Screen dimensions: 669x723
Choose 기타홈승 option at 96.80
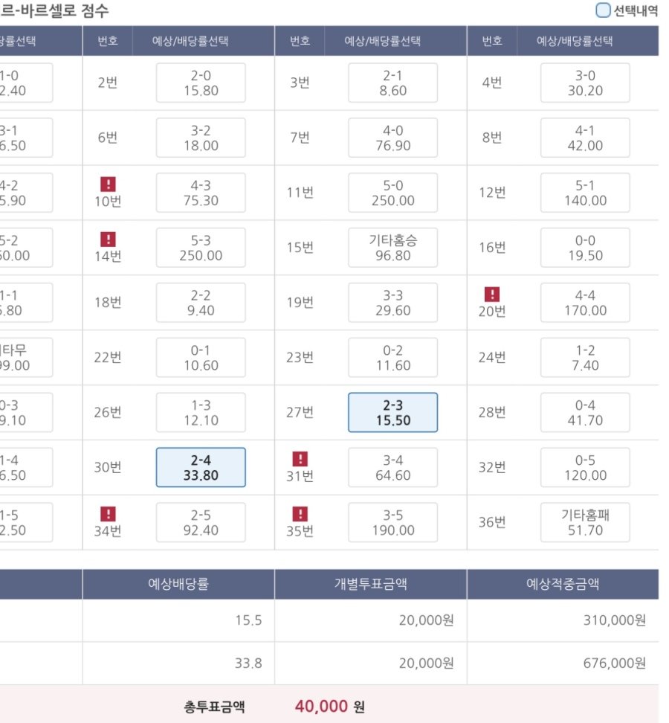tap(392, 248)
